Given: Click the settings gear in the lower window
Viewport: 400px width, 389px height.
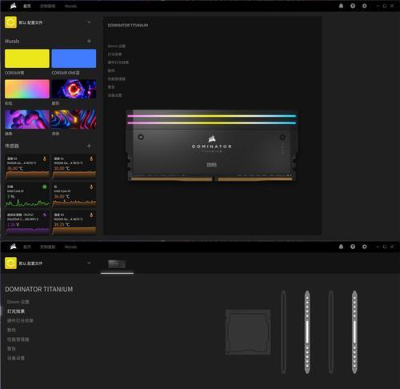Looking at the screenshot, I should (x=364, y=247).
